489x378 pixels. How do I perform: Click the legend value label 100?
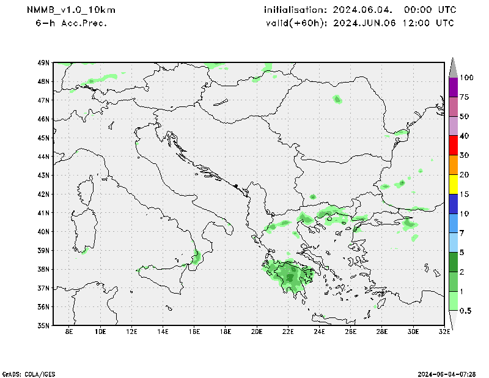click(467, 78)
